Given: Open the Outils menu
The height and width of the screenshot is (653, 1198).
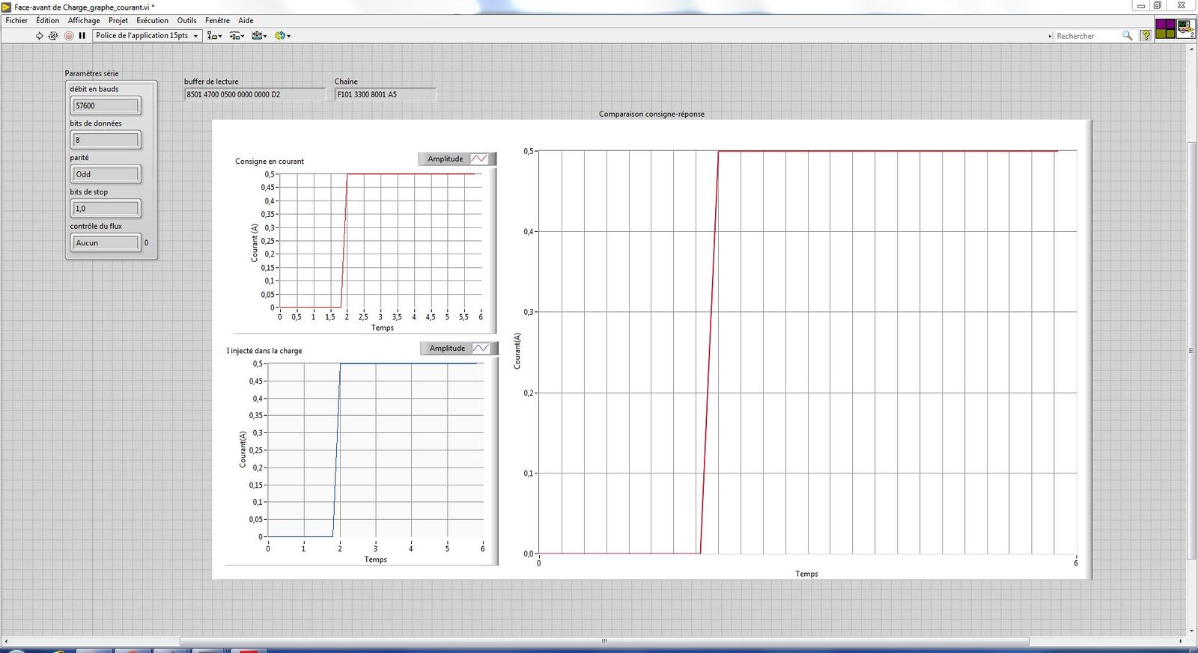Looking at the screenshot, I should pyautogui.click(x=186, y=21).
